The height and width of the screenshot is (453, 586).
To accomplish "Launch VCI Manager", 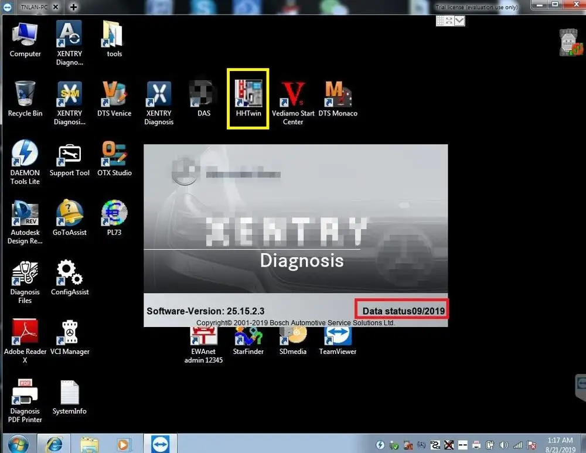I will click(x=70, y=338).
